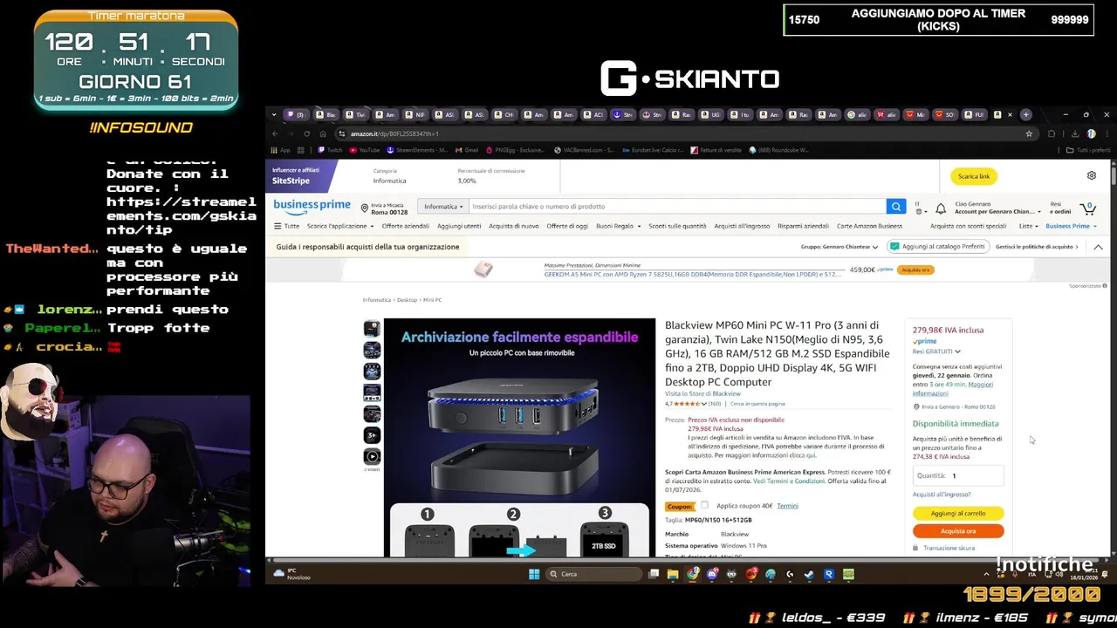This screenshot has height=628, width=1117.
Task: Open Chrome from the taskbar
Action: click(x=692, y=574)
